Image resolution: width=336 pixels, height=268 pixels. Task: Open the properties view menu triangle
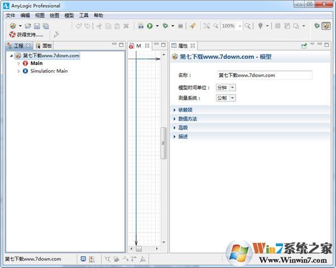313,44
